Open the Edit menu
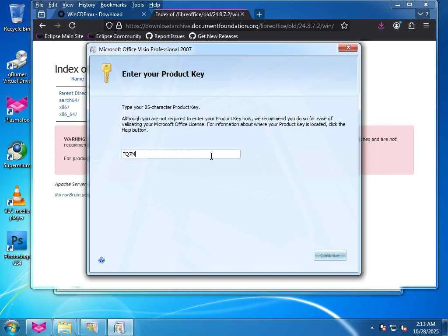The width and height of the screenshot is (448, 336). pyautogui.click(x=53, y=5)
